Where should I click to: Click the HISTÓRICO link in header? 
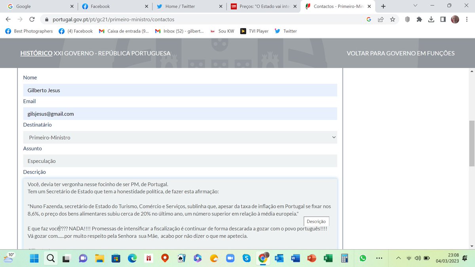tap(36, 53)
